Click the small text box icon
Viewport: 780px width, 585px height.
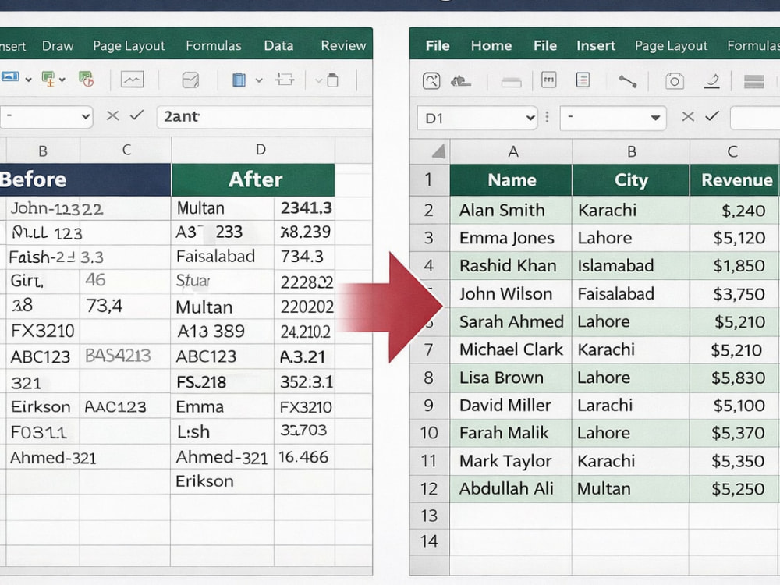548,80
